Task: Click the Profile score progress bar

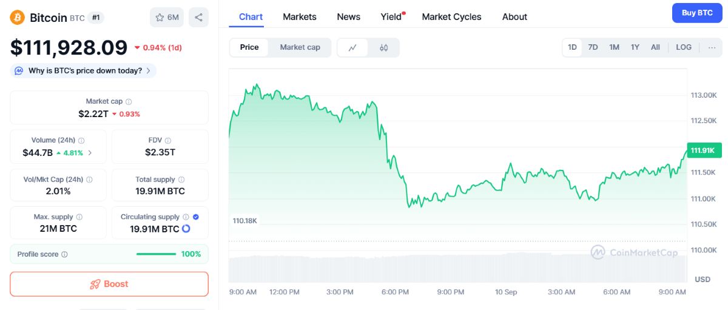Action: click(x=157, y=254)
